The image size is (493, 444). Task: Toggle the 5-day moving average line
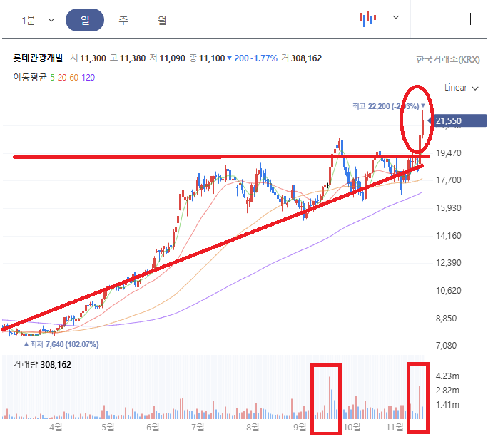click(51, 77)
